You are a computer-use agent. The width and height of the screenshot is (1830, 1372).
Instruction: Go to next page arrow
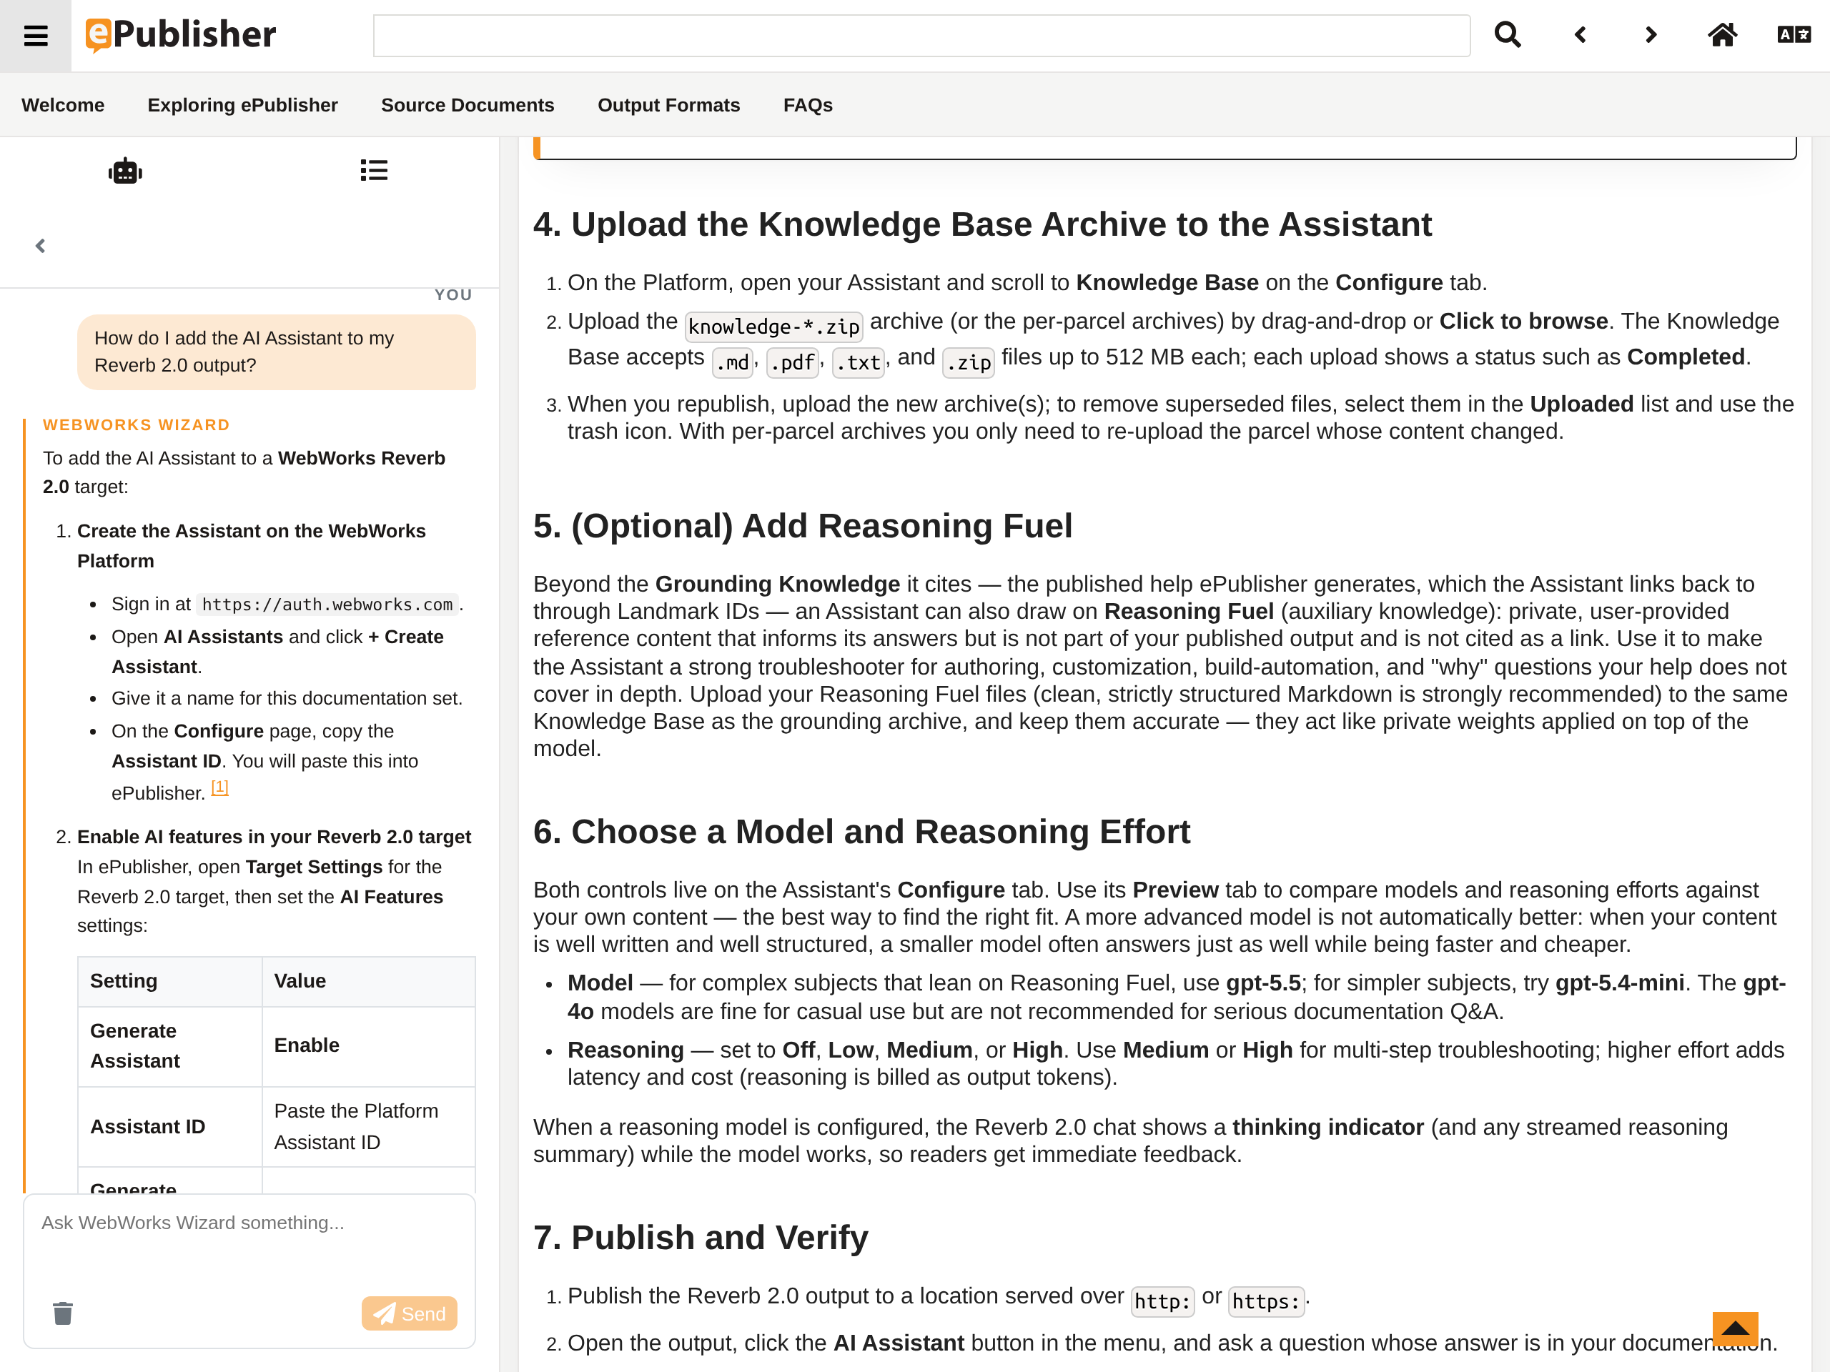pyautogui.click(x=1651, y=35)
